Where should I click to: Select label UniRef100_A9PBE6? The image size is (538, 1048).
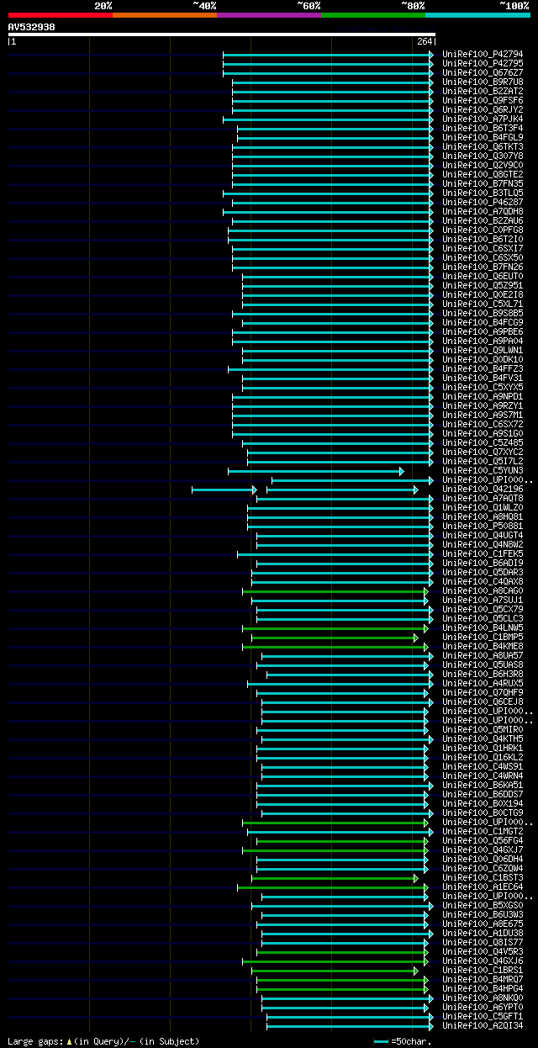click(483, 332)
